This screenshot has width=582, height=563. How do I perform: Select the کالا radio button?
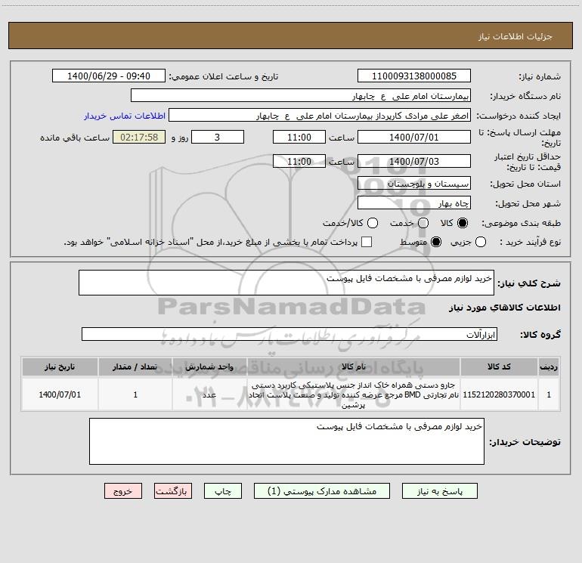(463, 223)
